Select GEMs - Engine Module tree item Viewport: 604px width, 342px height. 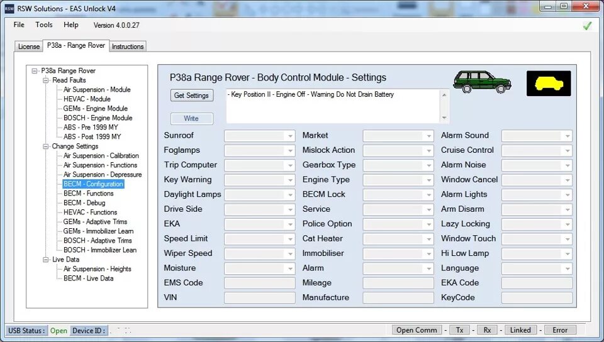(96, 109)
